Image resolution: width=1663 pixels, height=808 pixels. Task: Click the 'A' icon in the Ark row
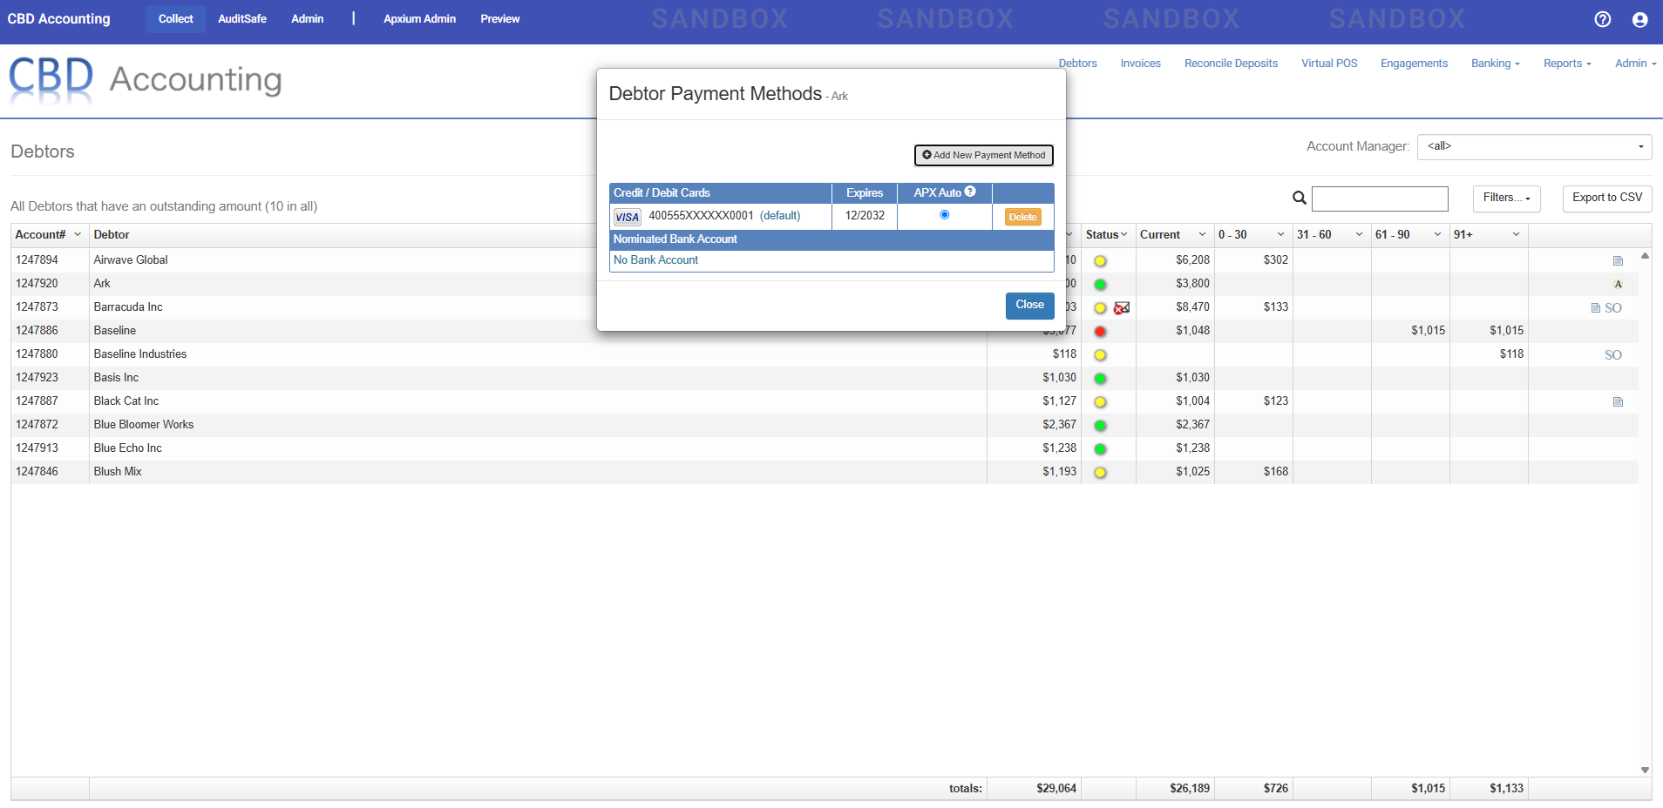pos(1618,284)
